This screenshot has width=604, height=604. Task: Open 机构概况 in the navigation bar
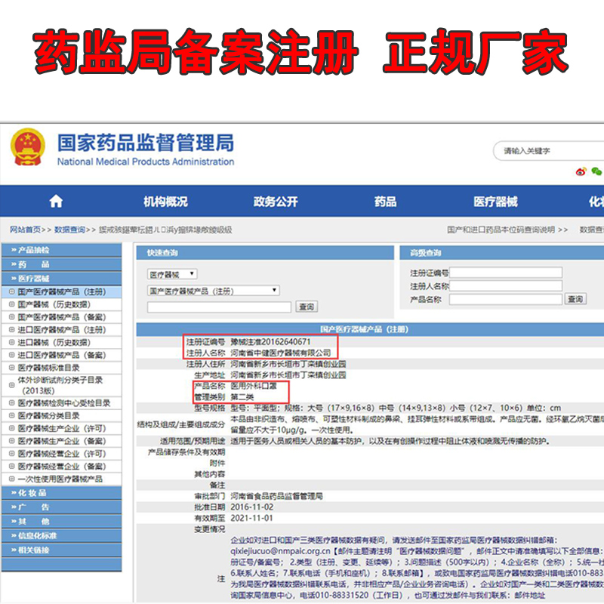coord(165,202)
